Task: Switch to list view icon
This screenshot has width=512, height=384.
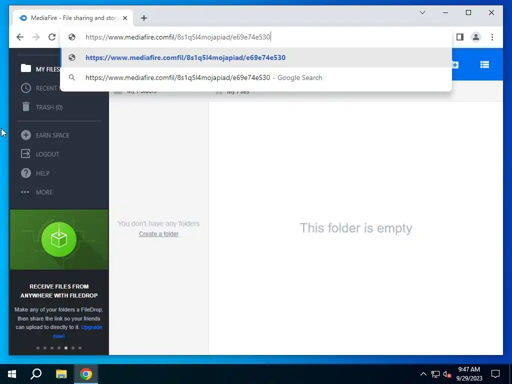Action: [x=484, y=64]
